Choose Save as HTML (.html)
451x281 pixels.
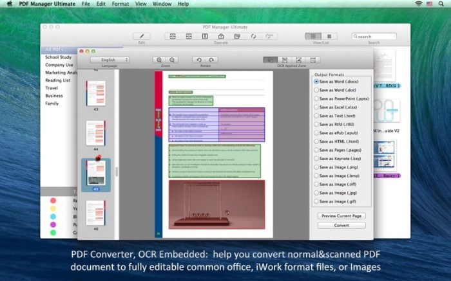click(336, 141)
